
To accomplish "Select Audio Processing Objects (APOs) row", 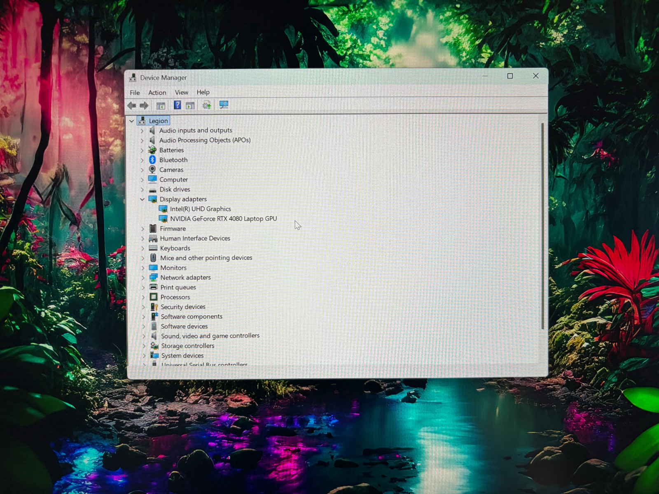I will (205, 140).
